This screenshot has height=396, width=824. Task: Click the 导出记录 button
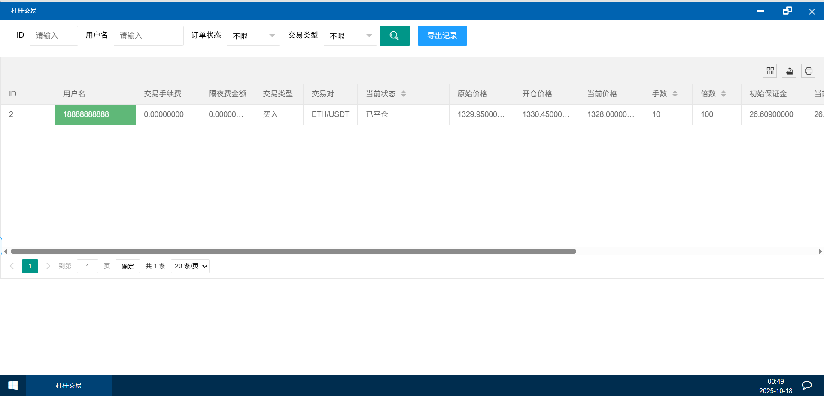pyautogui.click(x=442, y=36)
